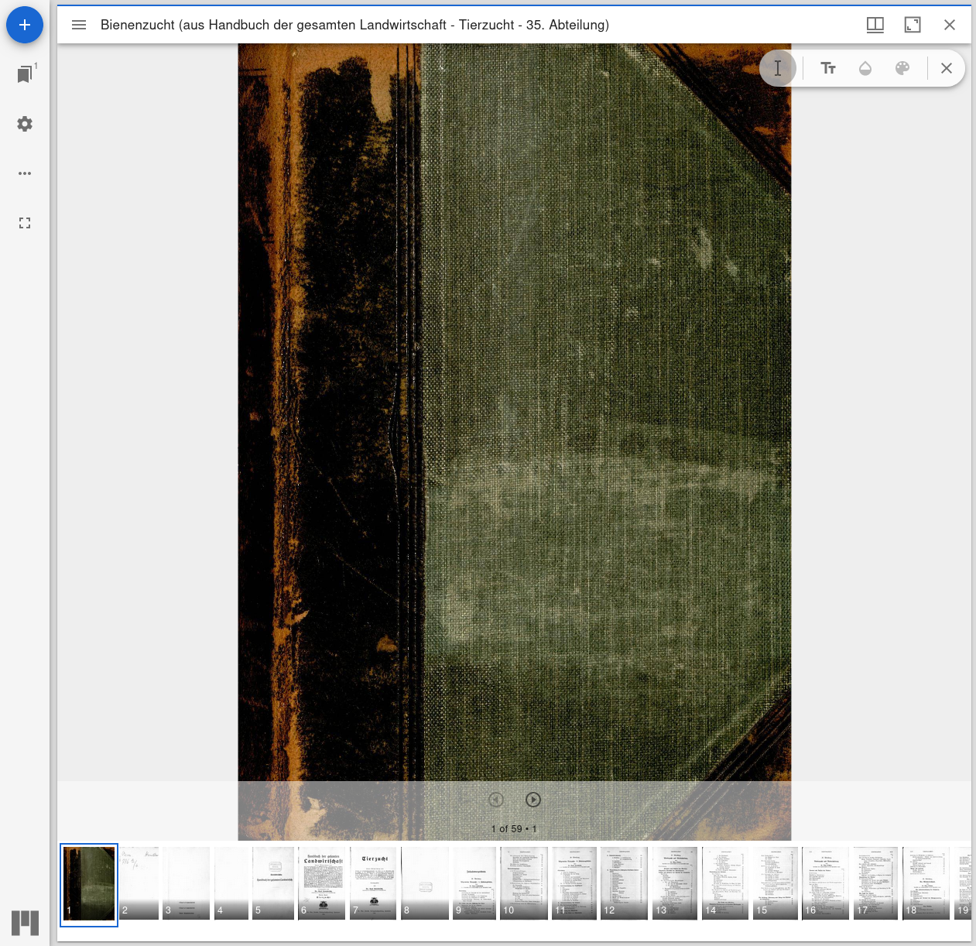Screen dimensions: 976x946
Task: Select thumbnail number 13
Action: pos(675,883)
